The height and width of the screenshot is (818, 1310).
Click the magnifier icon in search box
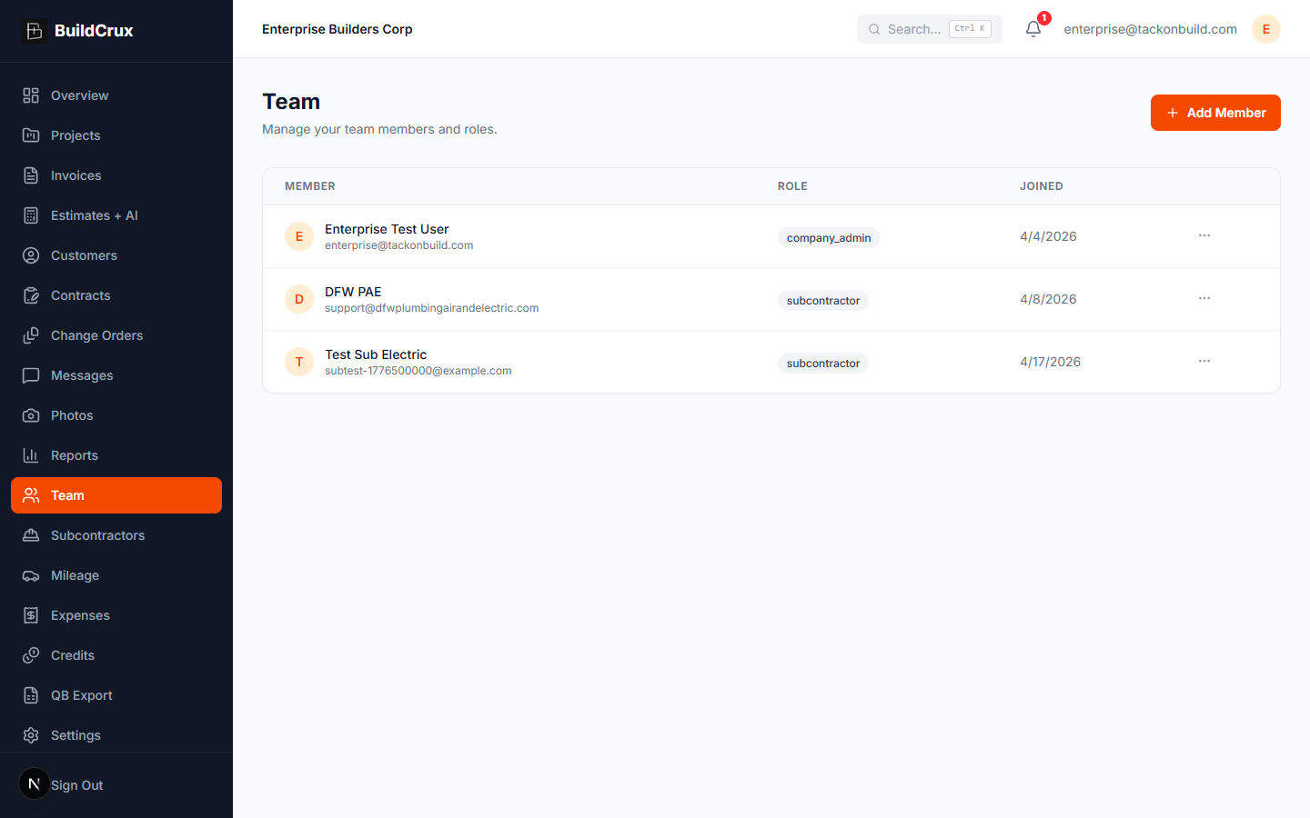[874, 29]
